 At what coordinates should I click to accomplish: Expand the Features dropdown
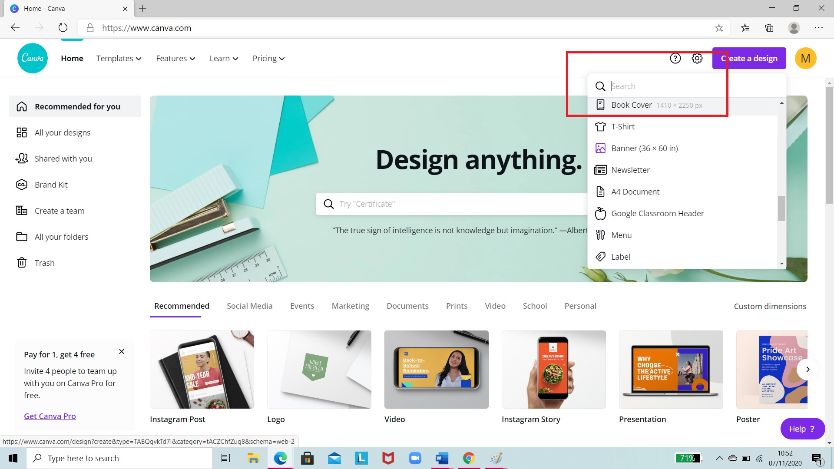pyautogui.click(x=175, y=58)
